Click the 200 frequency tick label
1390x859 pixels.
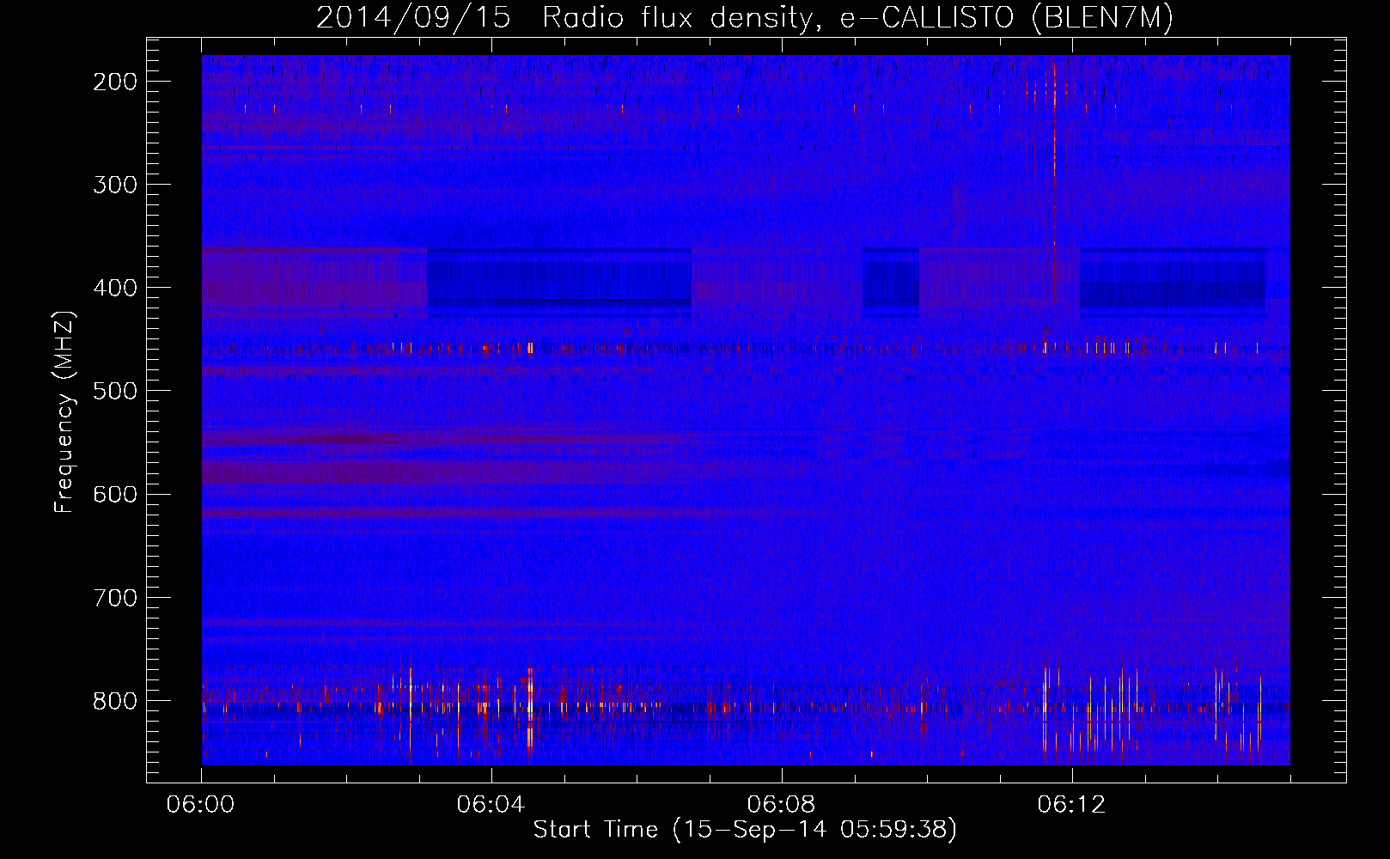coord(114,82)
